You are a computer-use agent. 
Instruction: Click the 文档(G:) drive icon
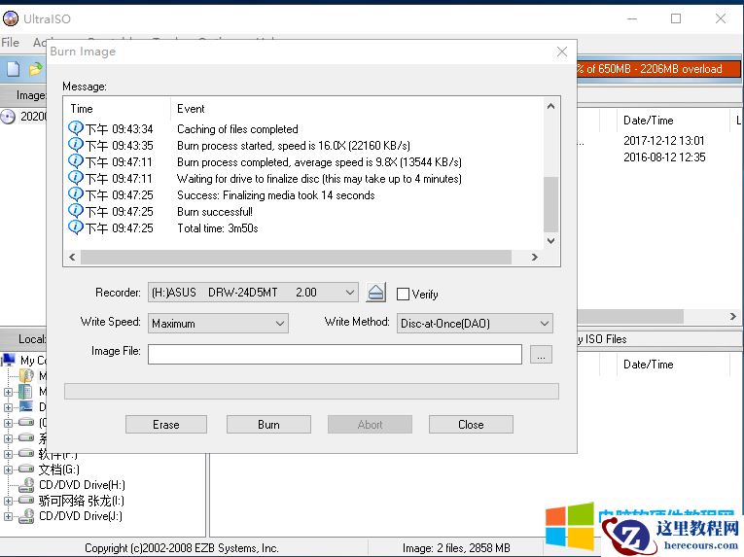[26, 470]
